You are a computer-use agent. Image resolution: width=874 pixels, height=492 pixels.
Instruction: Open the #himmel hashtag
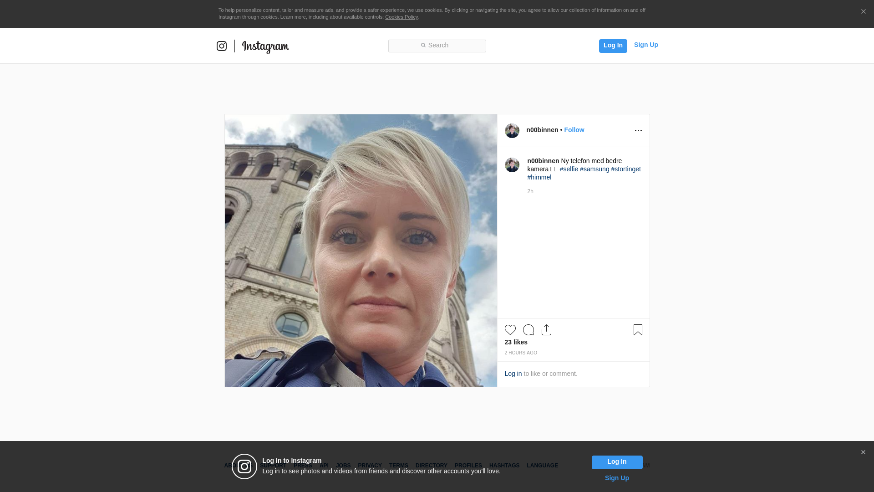pos(539,177)
